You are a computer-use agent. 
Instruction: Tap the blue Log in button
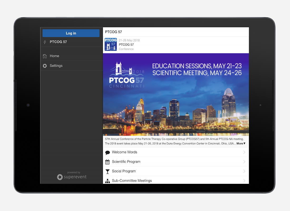click(x=71, y=33)
